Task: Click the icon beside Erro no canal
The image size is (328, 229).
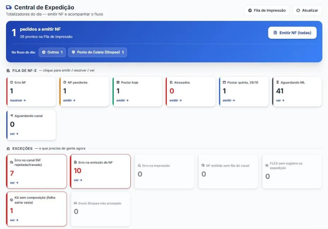Action: [12, 162]
